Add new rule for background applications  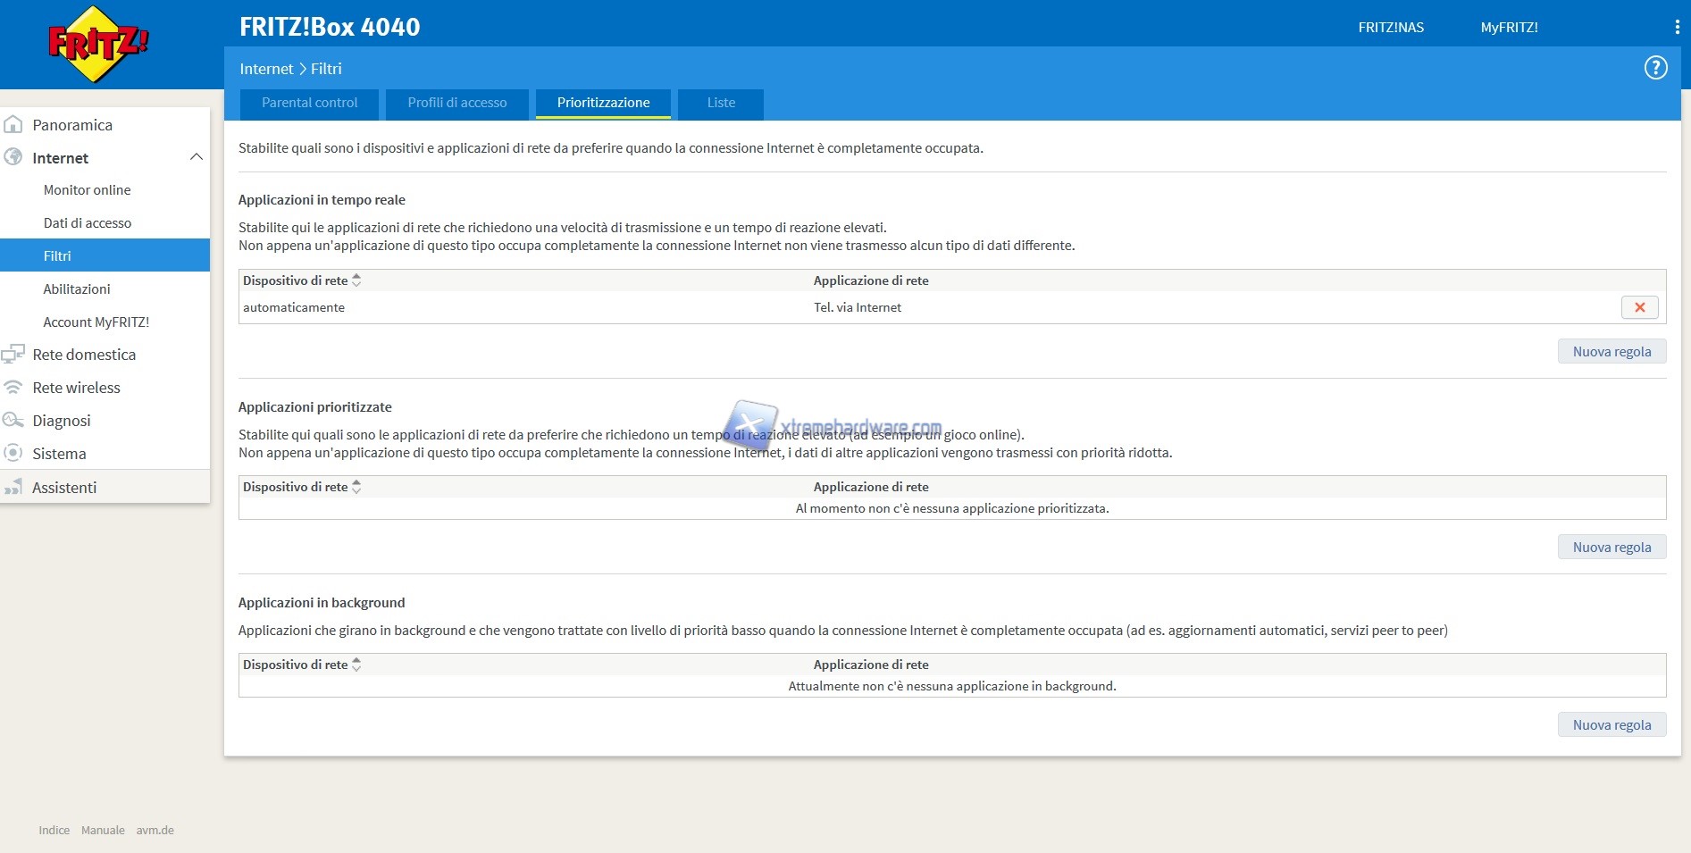click(x=1611, y=725)
